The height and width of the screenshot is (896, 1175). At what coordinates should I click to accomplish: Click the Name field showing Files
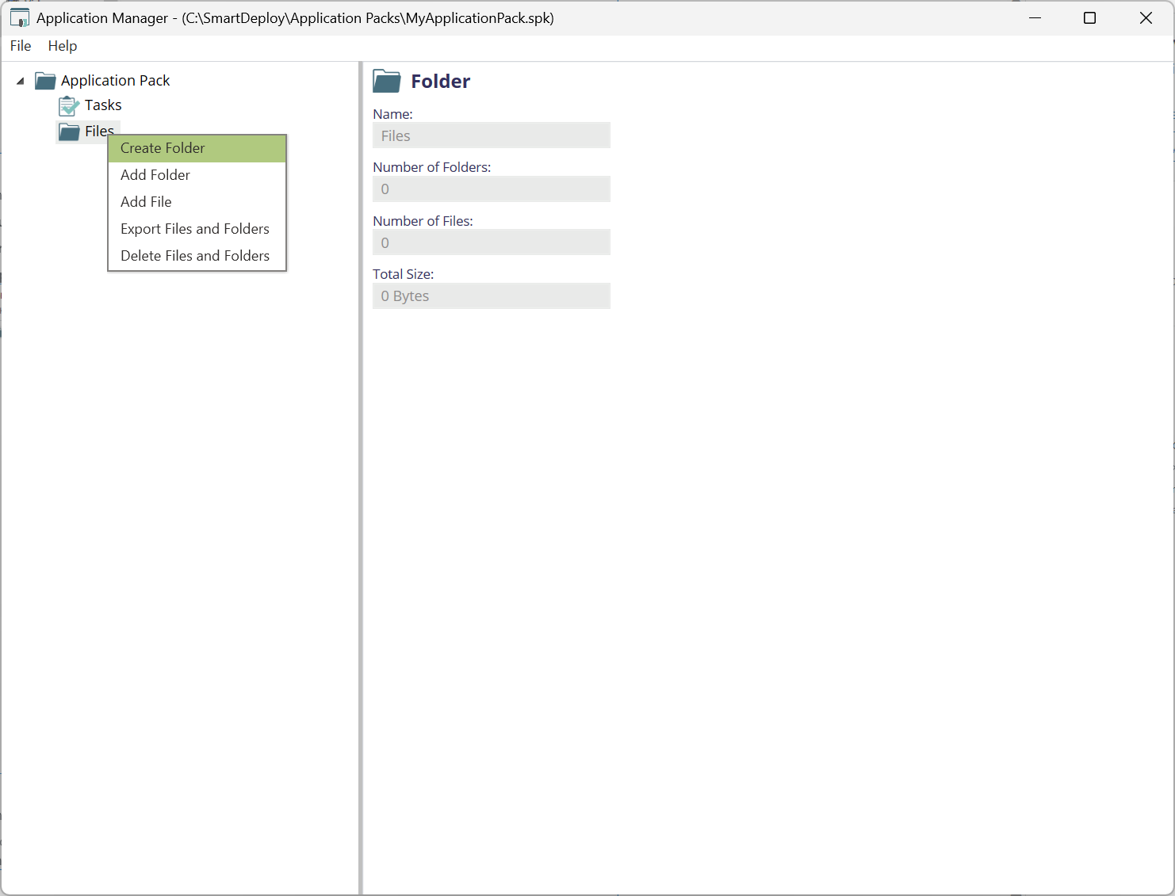click(491, 135)
